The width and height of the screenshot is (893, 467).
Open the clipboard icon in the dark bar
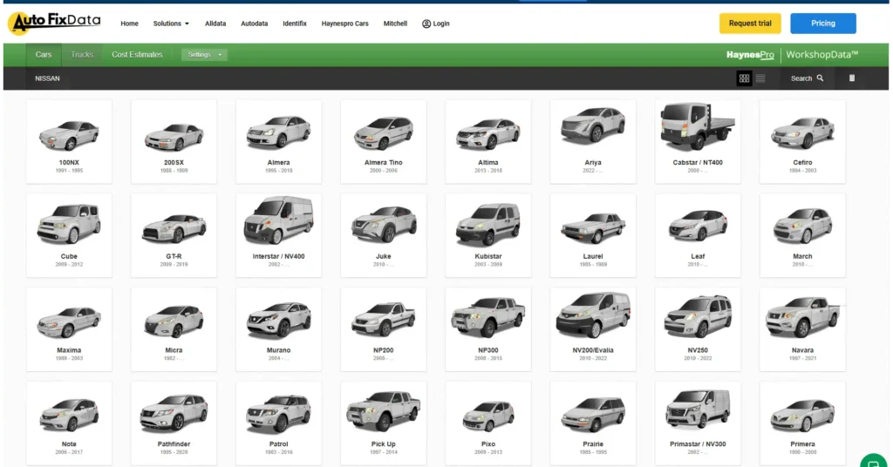pyautogui.click(x=852, y=78)
